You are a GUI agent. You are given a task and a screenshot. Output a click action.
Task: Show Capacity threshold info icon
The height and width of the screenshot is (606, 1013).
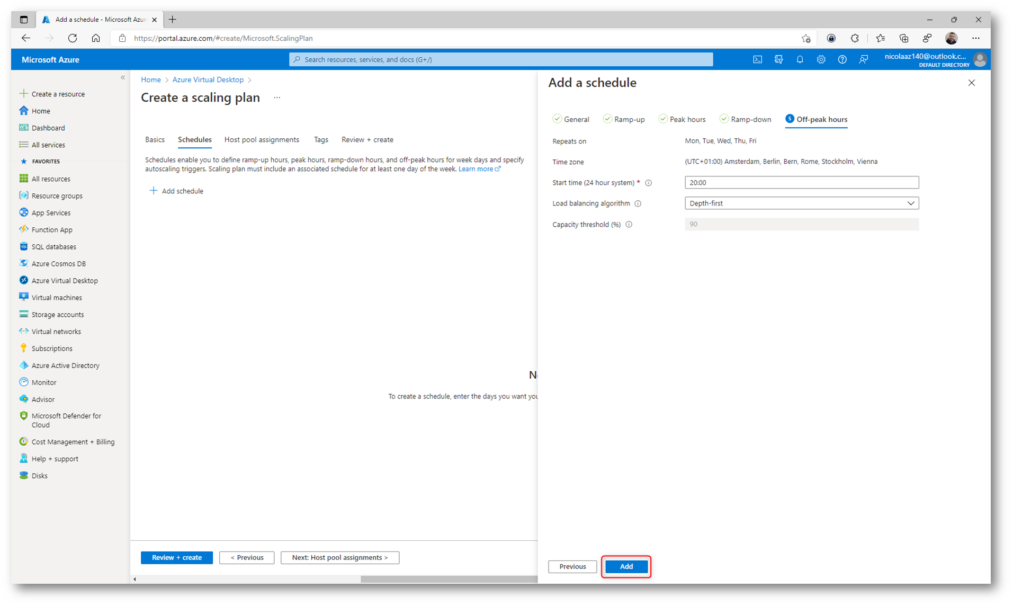[629, 225]
